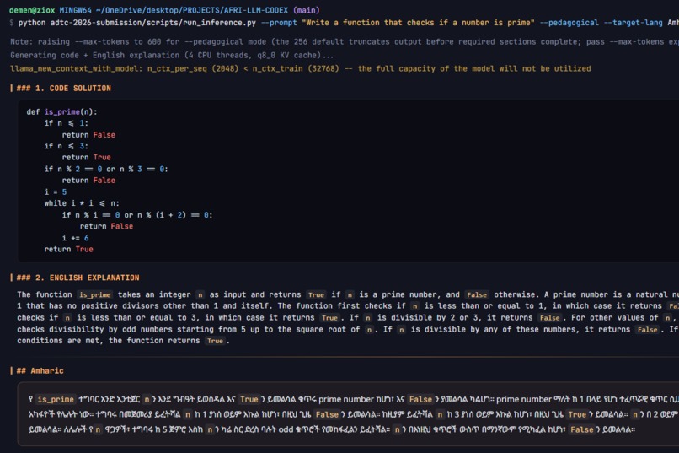Click 'return False' under 'if n ≤ 1:'

[88, 135]
